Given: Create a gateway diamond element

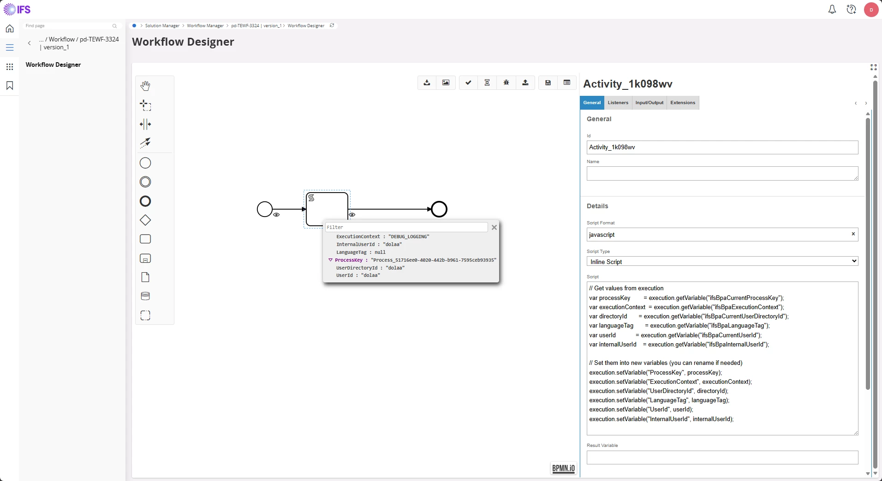Looking at the screenshot, I should click(x=145, y=220).
